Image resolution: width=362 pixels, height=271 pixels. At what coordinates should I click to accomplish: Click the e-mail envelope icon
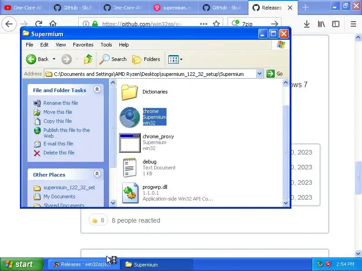37,144
